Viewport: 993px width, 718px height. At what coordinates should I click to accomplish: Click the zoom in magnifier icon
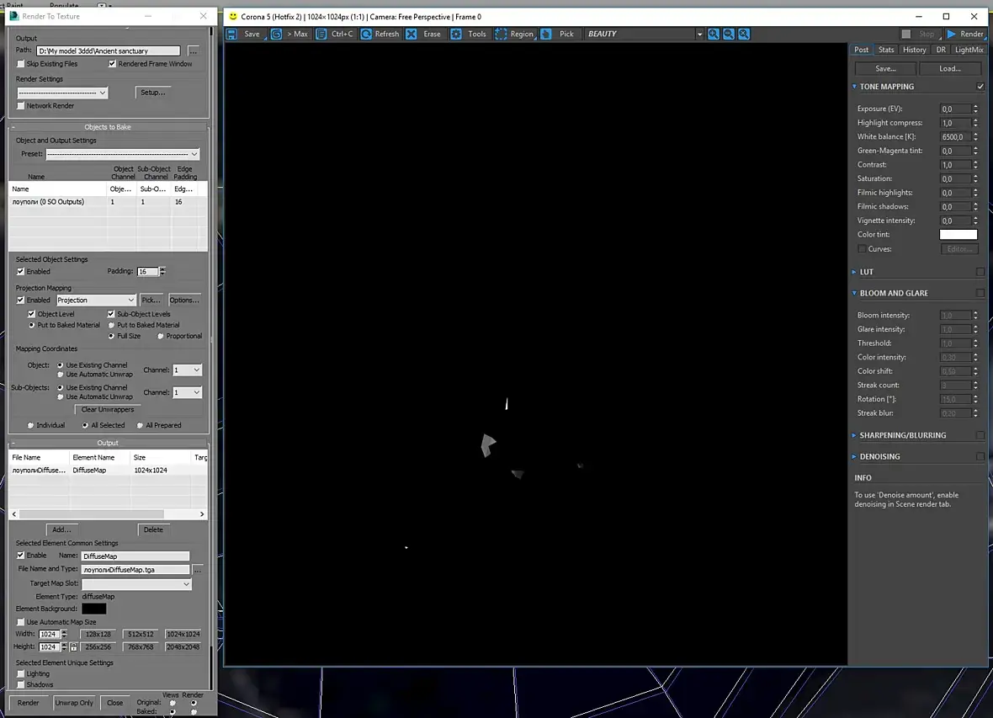[714, 35]
